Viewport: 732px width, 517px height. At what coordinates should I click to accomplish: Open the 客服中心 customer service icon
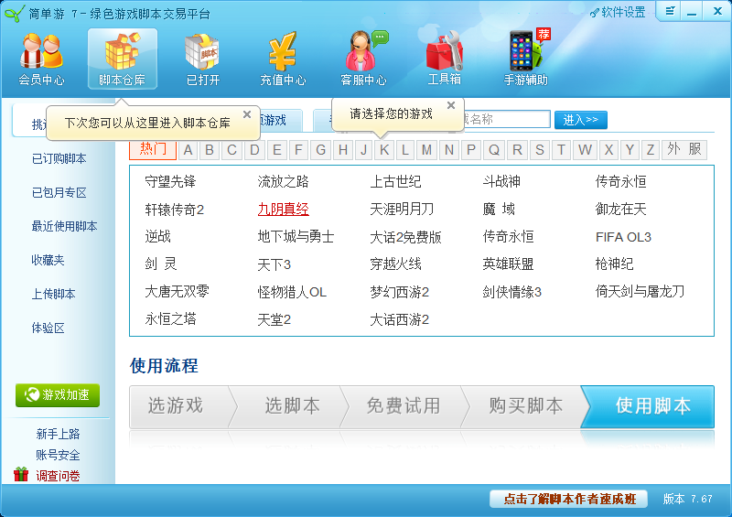[x=363, y=59]
